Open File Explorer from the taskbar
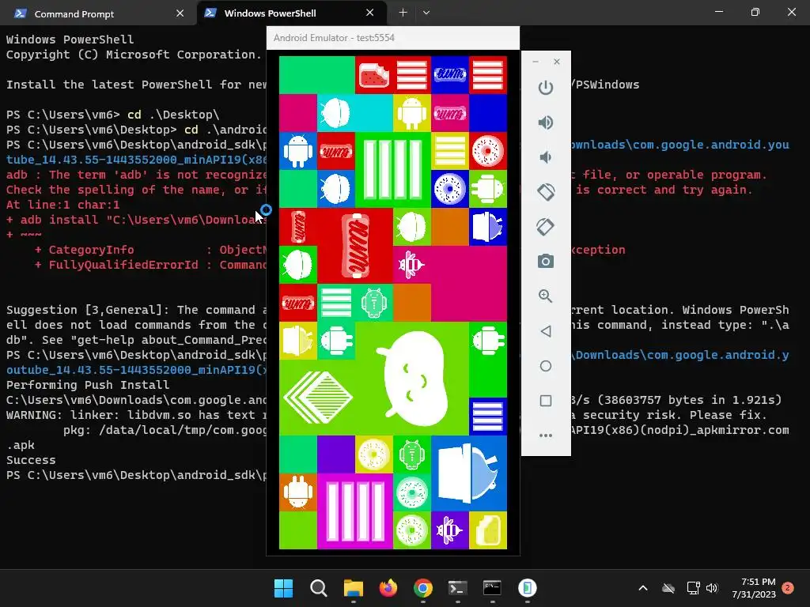Screen dimensions: 810x607 coord(354,588)
